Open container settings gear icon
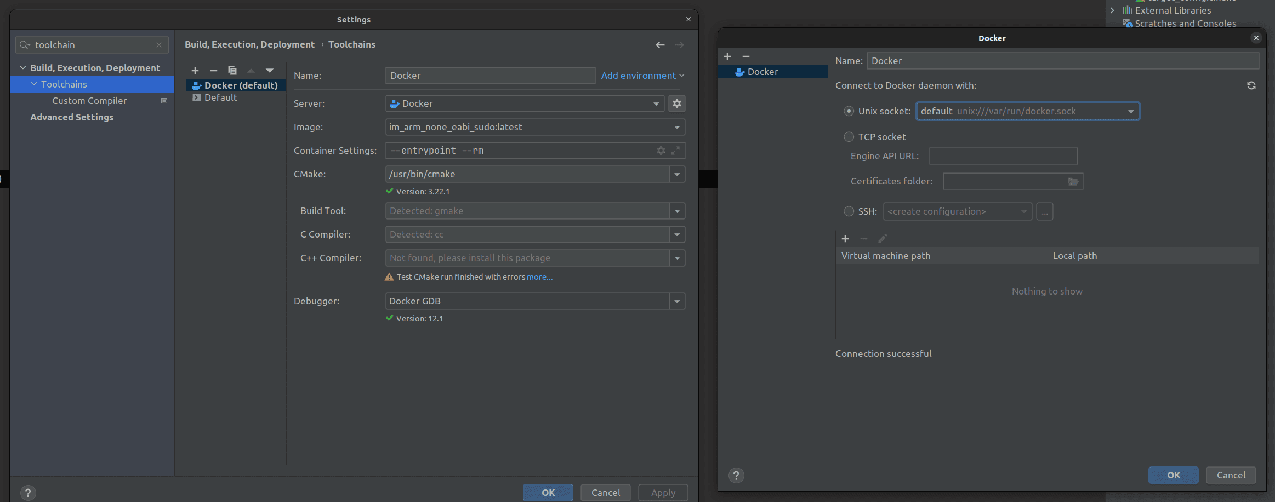Screen dimensions: 1275x502 [661, 151]
